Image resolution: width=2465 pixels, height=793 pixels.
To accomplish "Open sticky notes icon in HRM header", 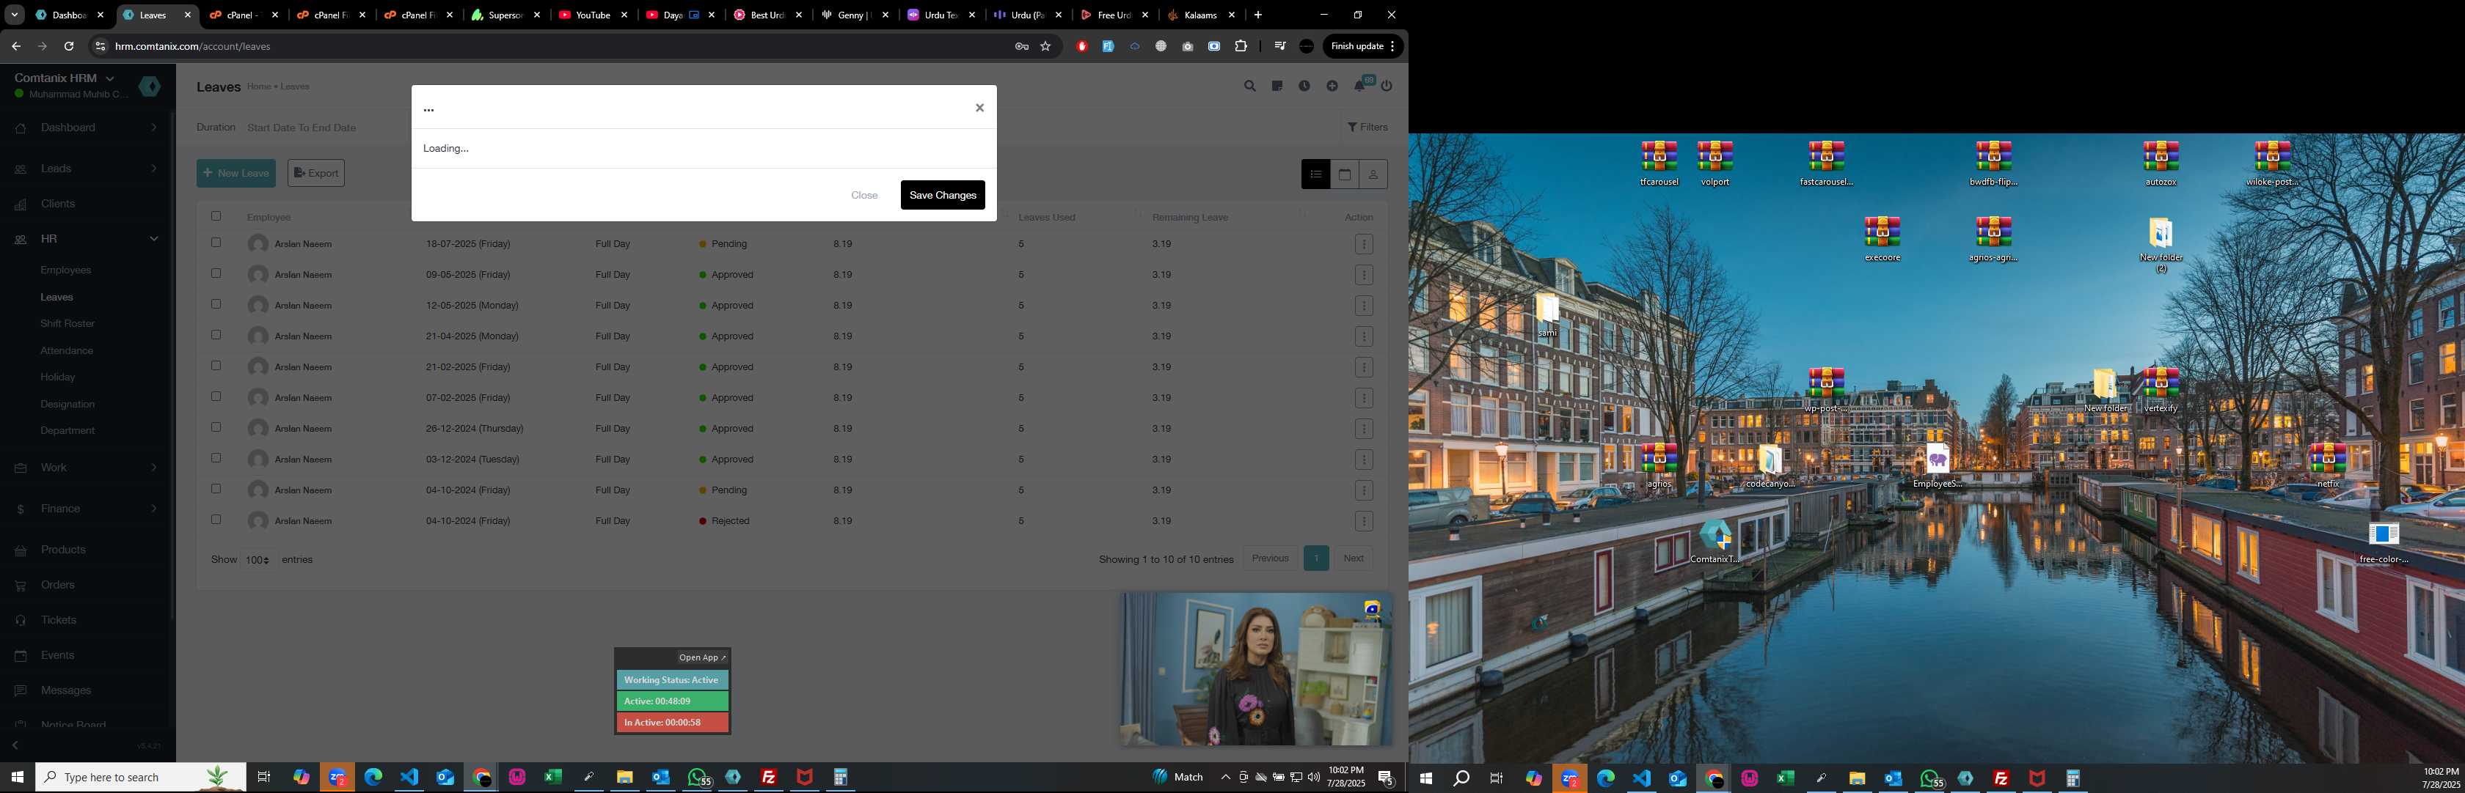I will 1277,86.
